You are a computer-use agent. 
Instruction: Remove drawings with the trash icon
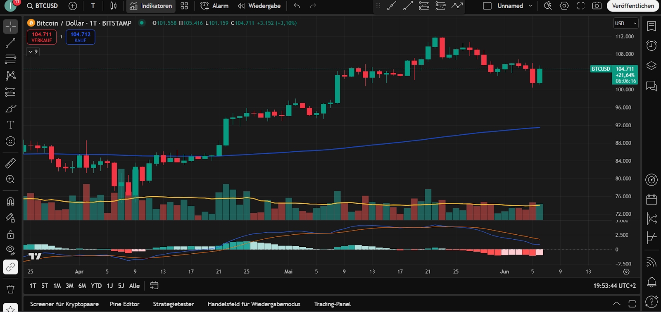(11, 288)
